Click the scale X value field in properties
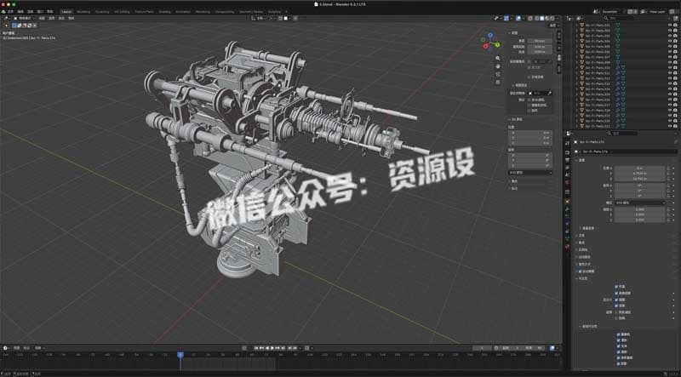681x377 pixels. coord(639,209)
